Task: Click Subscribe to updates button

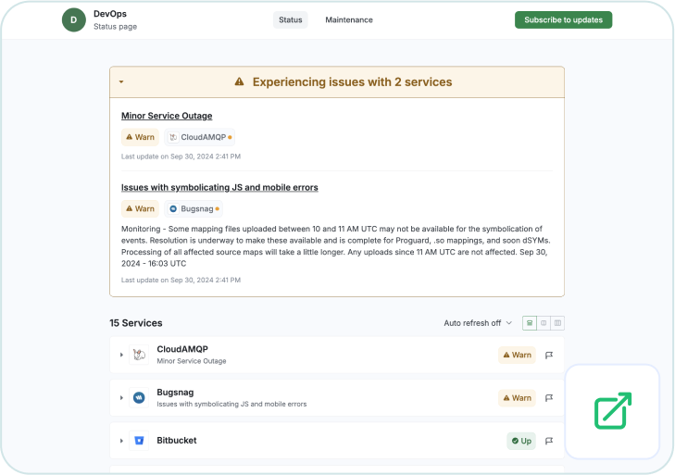Action: pos(563,19)
